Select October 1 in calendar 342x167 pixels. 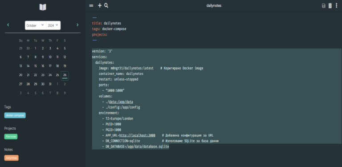(35, 49)
